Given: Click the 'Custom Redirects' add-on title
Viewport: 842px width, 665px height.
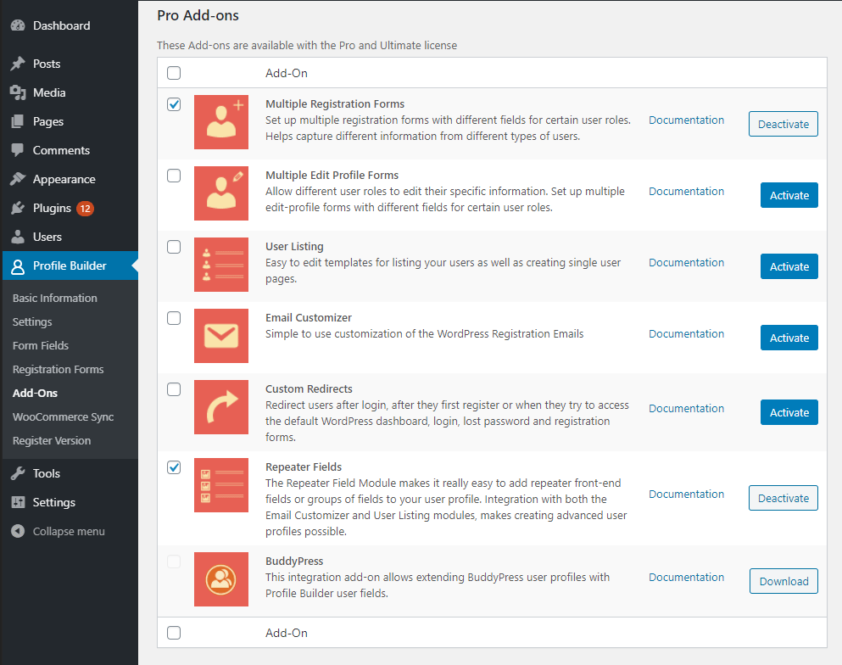Looking at the screenshot, I should 309,388.
